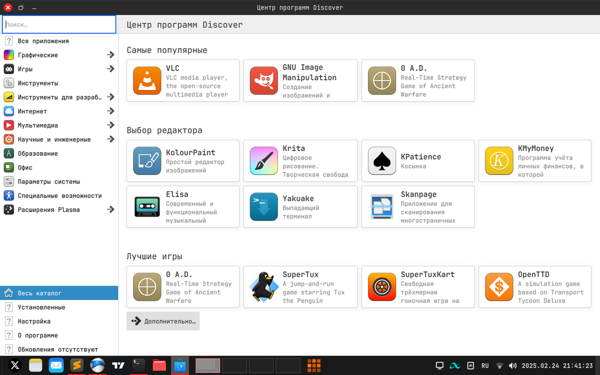Screen dimensions: 600x375
Task: Expand the Научные и инженерные arrow
Action: [111, 139]
